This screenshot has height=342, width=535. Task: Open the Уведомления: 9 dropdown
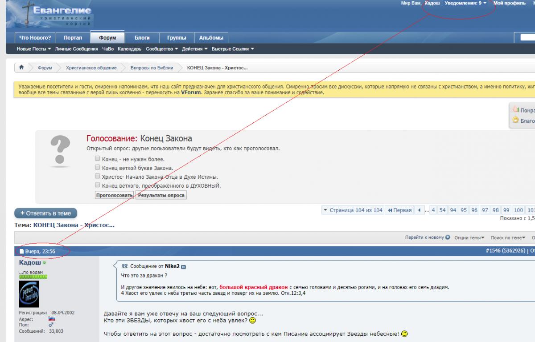(465, 3)
